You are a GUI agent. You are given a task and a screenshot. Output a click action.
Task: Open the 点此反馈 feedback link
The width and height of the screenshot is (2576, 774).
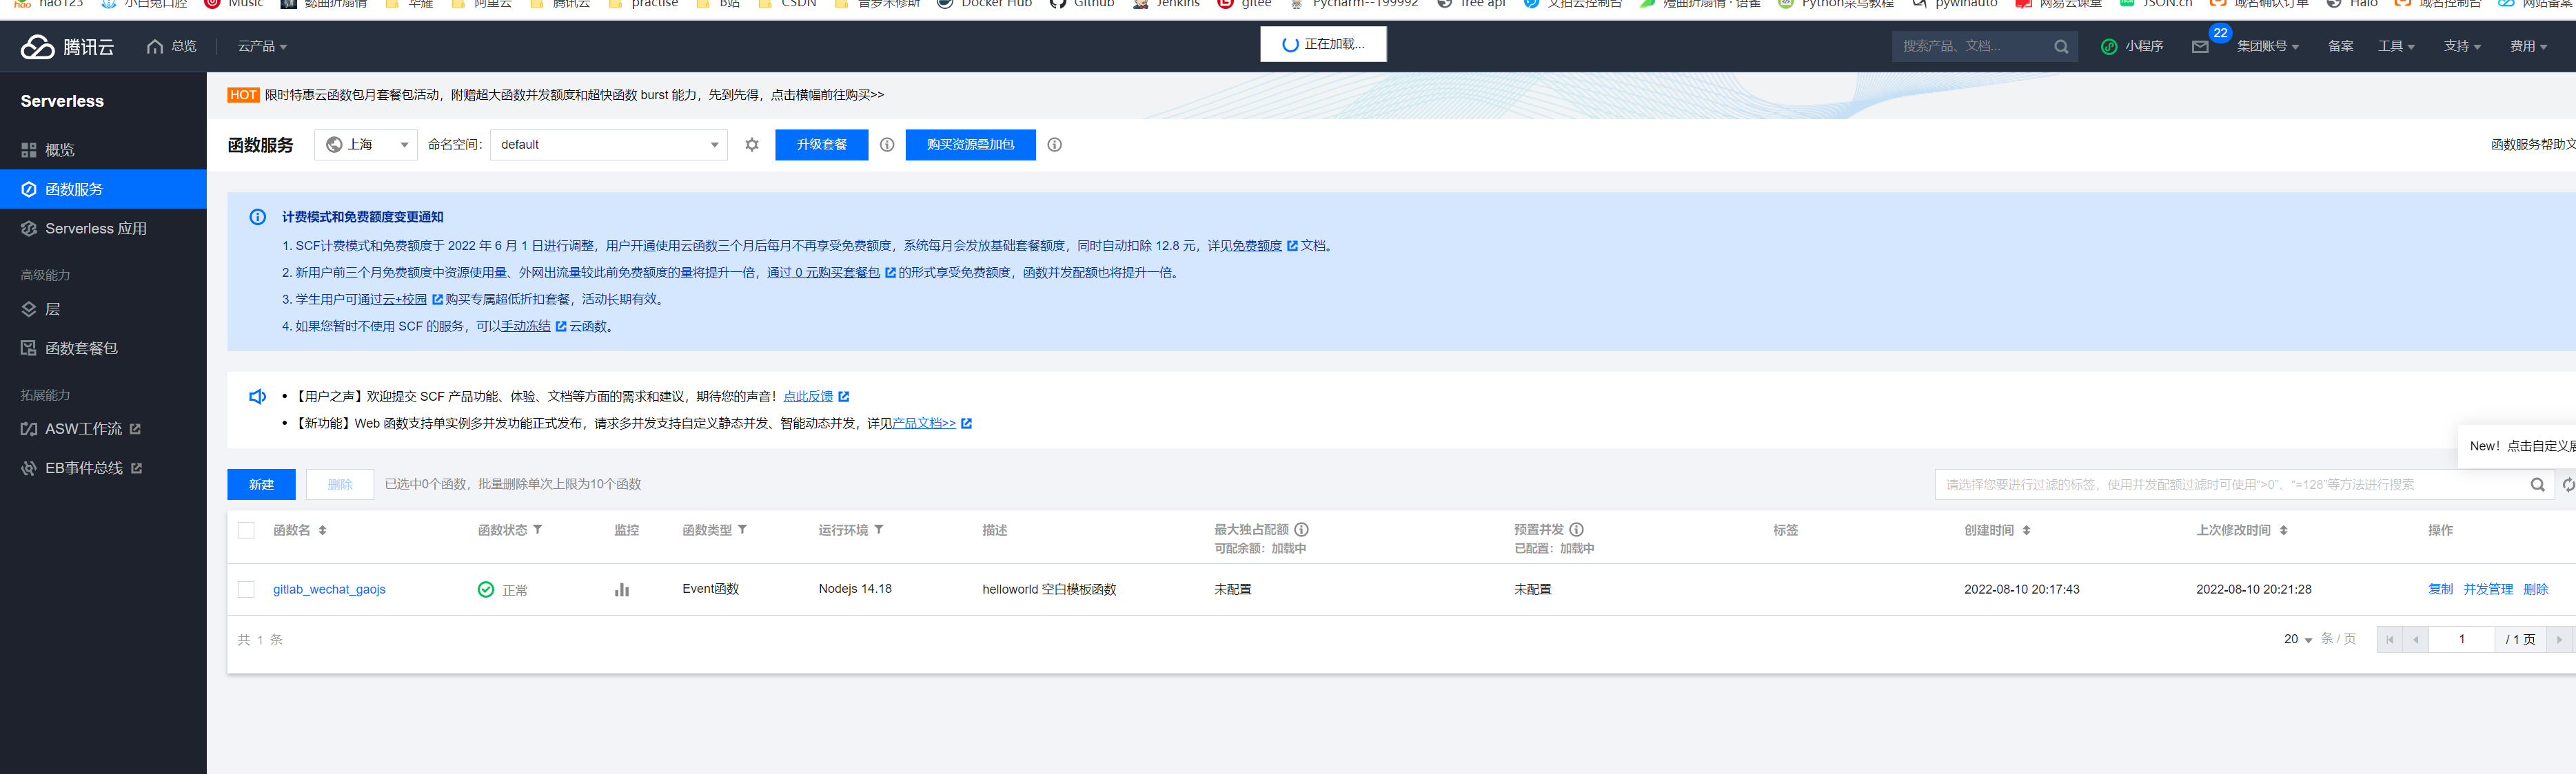809,395
